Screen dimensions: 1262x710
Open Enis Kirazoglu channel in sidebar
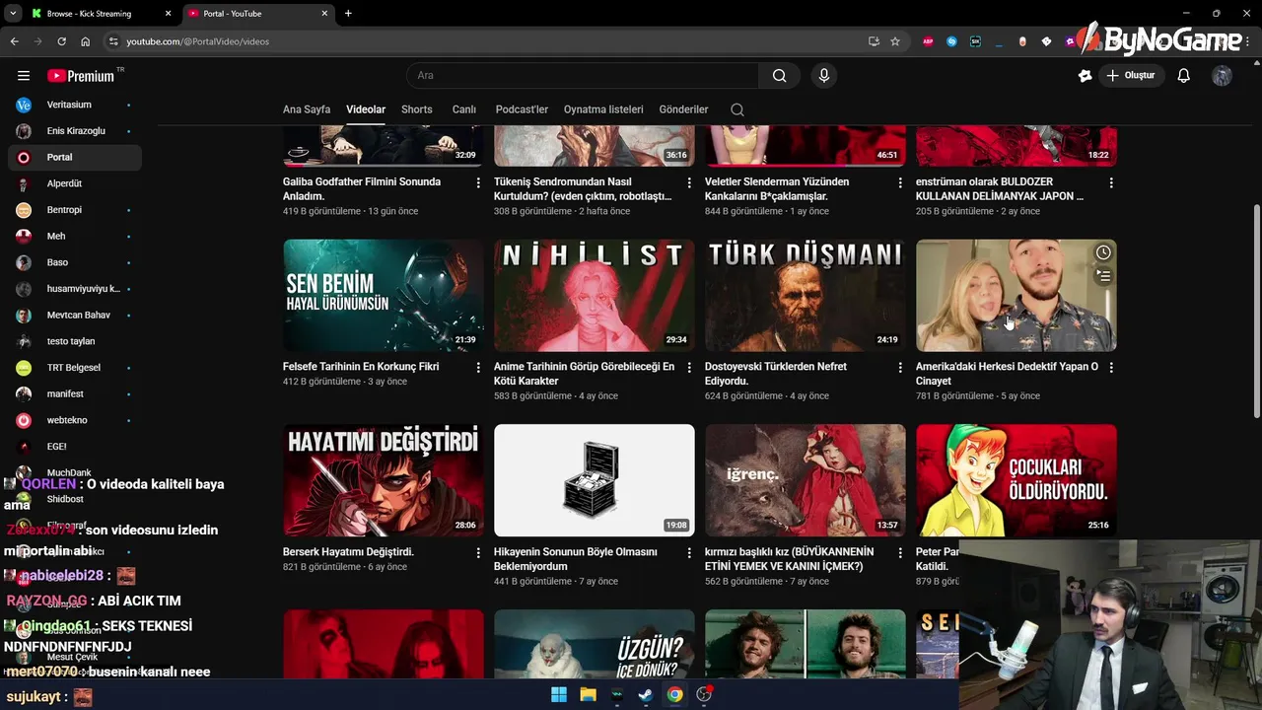pos(75,131)
